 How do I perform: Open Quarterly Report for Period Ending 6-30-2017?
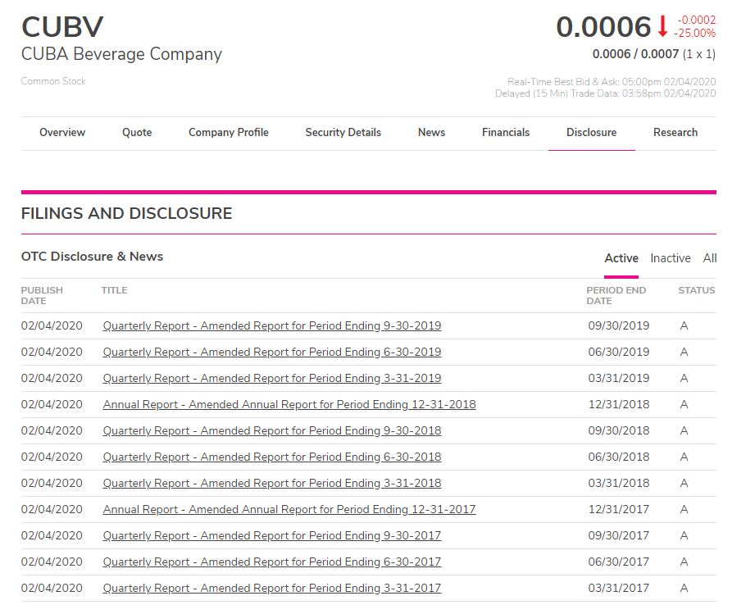tap(272, 562)
